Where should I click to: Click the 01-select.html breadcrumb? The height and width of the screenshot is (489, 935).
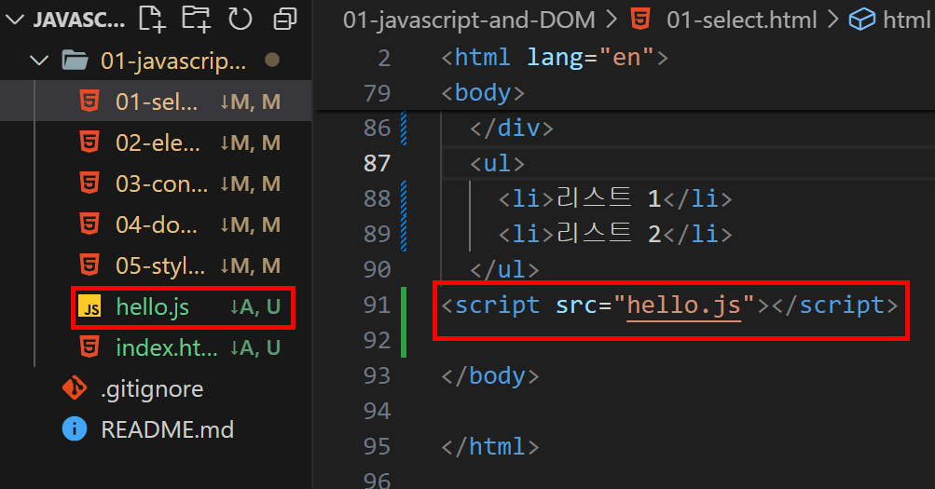[742, 20]
